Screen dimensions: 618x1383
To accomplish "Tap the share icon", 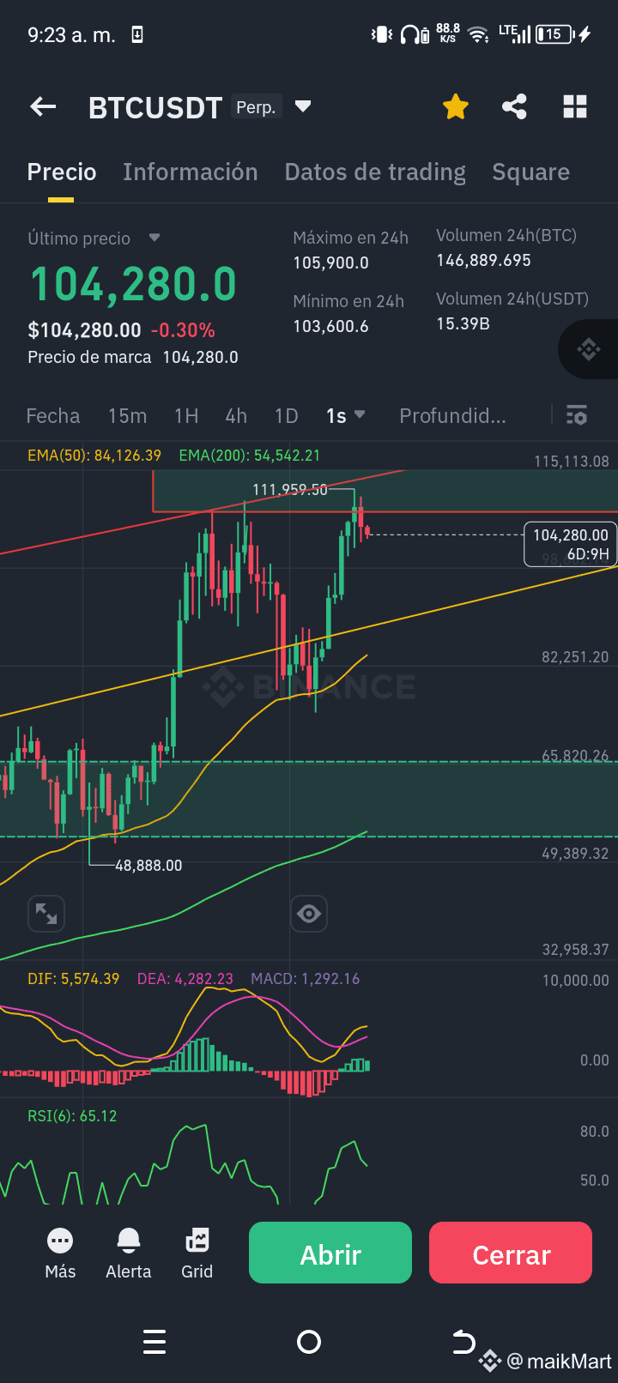I will click(514, 107).
